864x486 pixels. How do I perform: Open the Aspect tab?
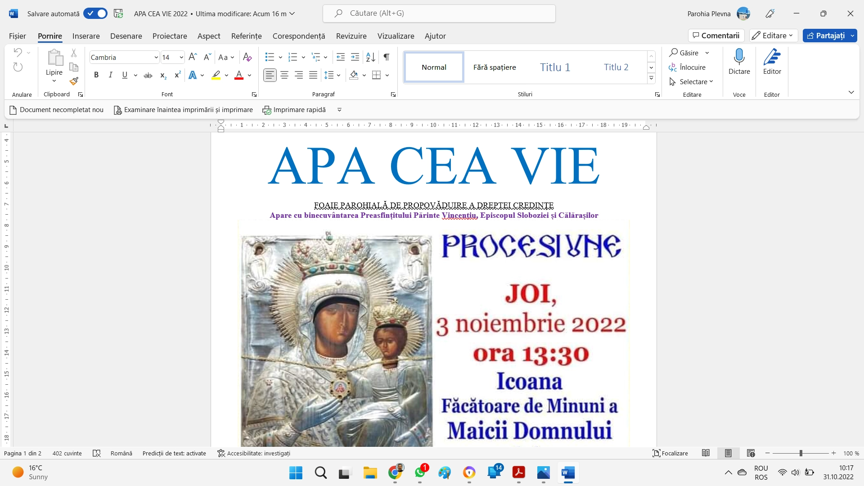pyautogui.click(x=209, y=36)
